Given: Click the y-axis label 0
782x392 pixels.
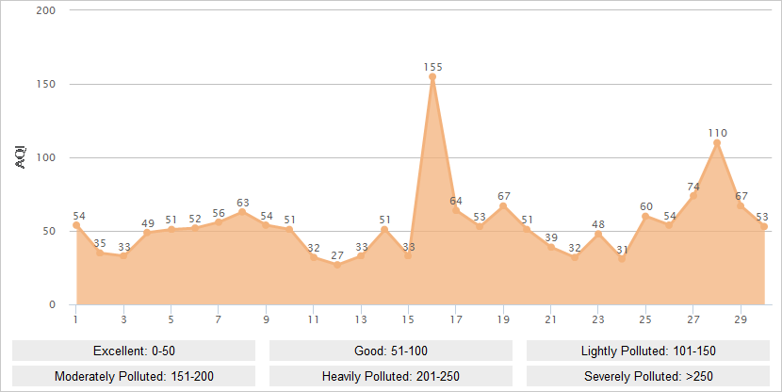Looking at the screenshot, I should (53, 304).
